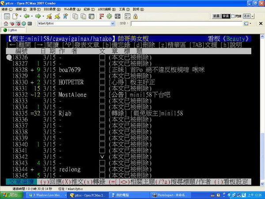Click the ANSI symbols table icon

pos(128,16)
